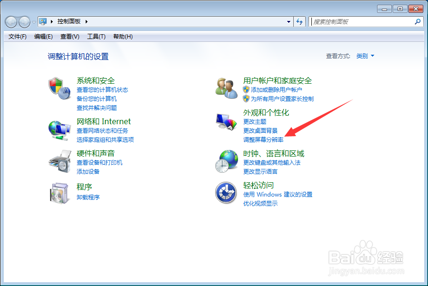The image size is (428, 286).
Task: Expand the address bar history dropdown arrow
Action: pos(289,21)
